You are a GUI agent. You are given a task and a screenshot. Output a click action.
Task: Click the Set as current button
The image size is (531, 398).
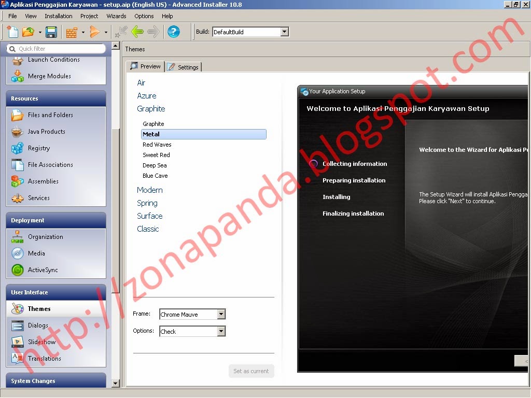tap(251, 371)
